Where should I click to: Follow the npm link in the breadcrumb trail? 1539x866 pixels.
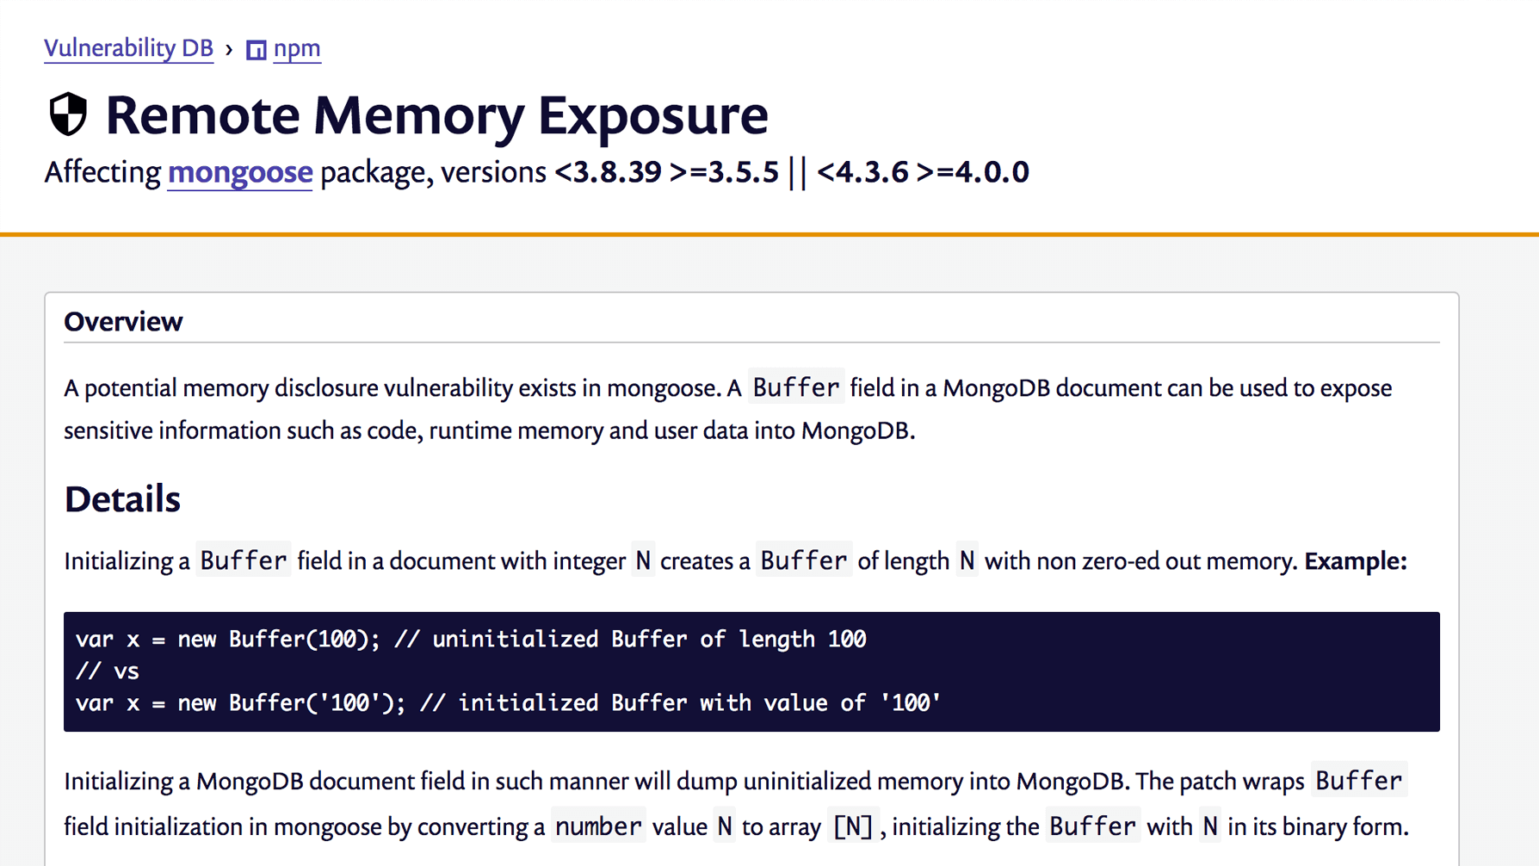pyautogui.click(x=297, y=49)
